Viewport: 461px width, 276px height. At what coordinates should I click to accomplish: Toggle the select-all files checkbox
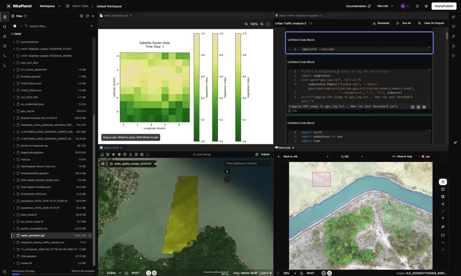[15, 26]
